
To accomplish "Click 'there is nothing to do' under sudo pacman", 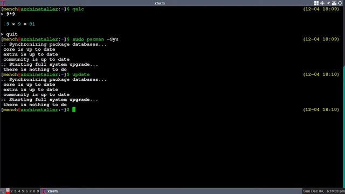I will [35, 70].
